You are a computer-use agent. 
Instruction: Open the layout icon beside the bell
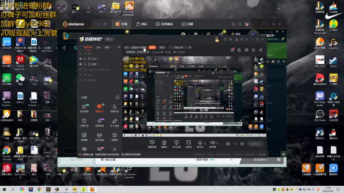click(x=246, y=50)
